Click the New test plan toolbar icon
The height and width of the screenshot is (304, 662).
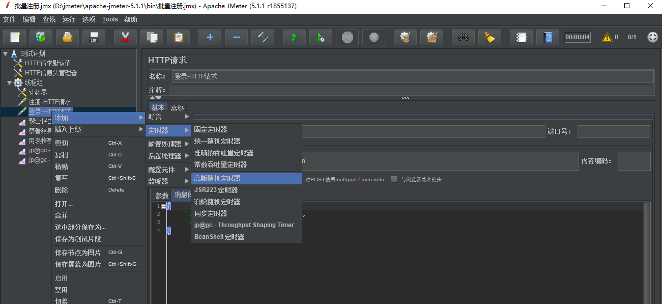(15, 37)
